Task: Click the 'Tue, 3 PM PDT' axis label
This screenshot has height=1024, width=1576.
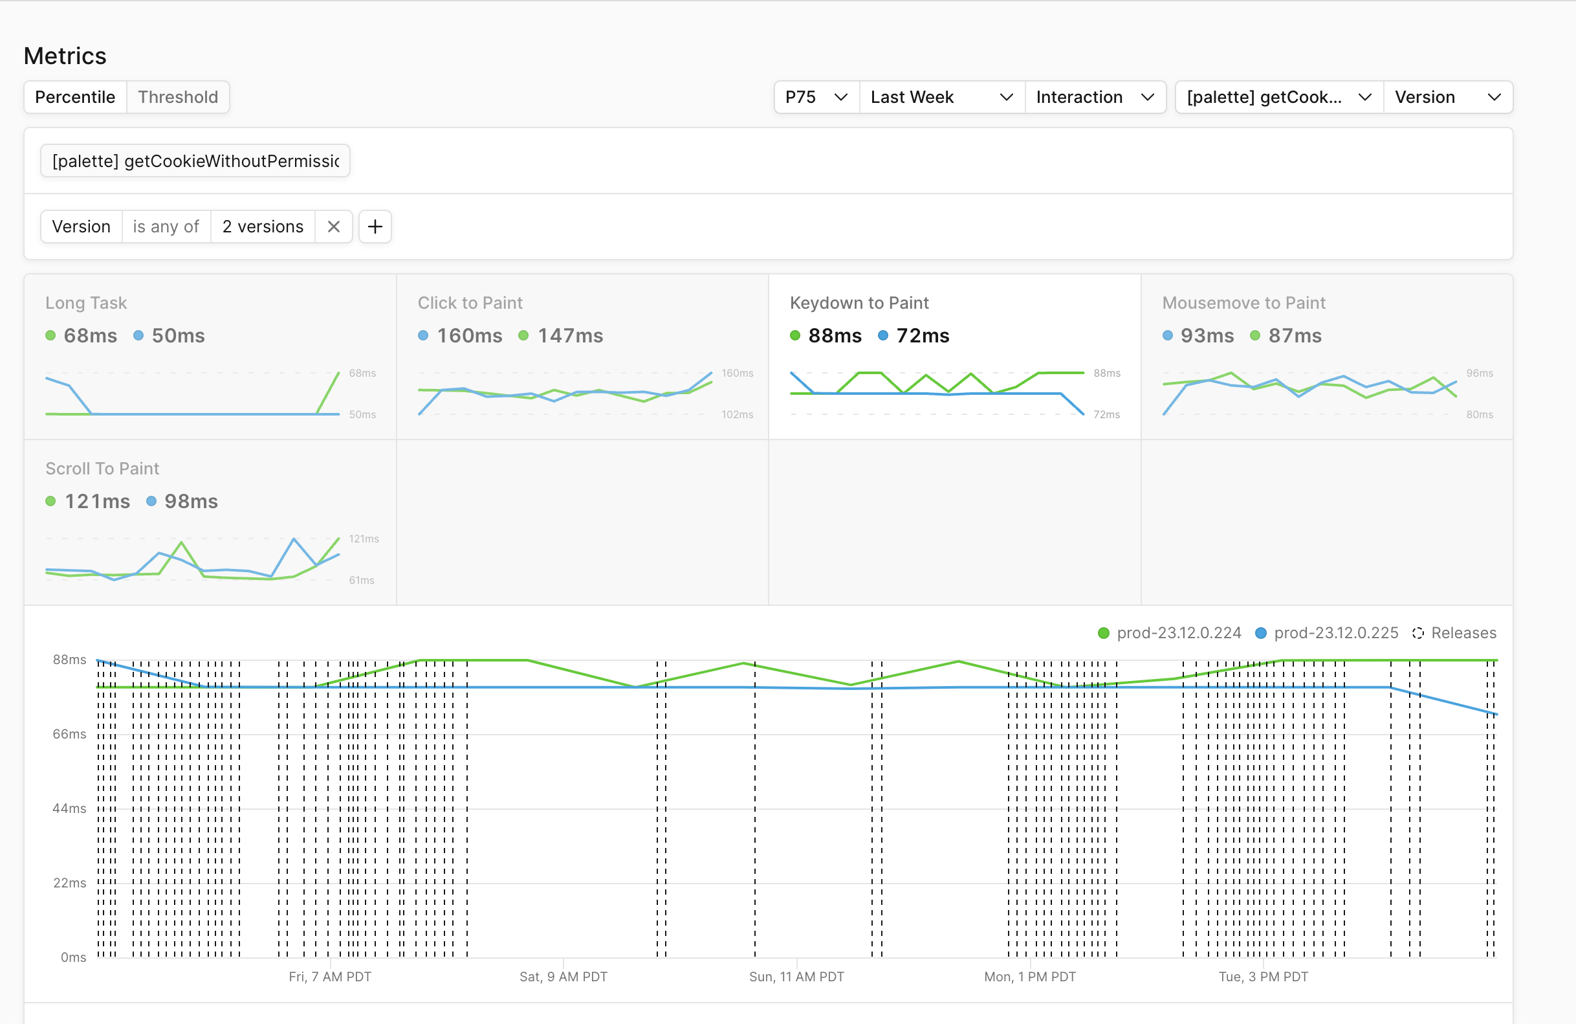Action: point(1264,977)
